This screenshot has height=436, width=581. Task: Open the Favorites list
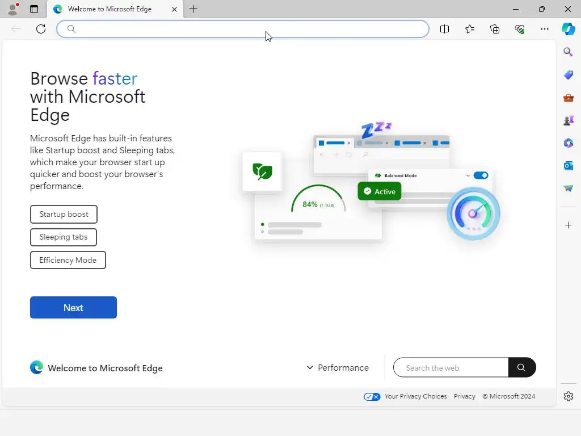pyautogui.click(x=469, y=29)
